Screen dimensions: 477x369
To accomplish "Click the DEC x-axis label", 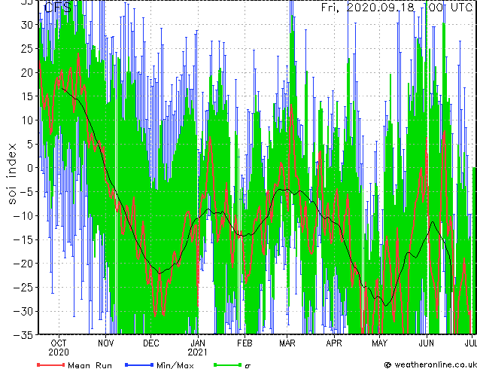I will pos(150,342).
